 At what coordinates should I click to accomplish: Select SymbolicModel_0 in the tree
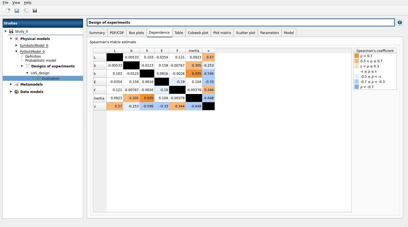coord(34,45)
